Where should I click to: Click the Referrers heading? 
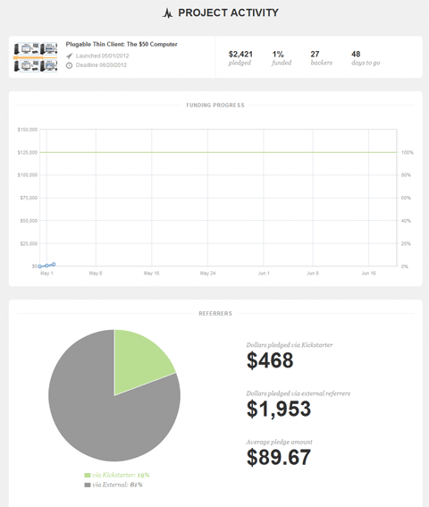point(215,314)
